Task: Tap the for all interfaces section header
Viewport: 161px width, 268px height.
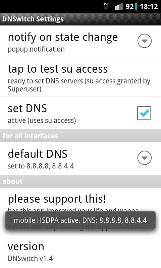Action: click(80, 136)
